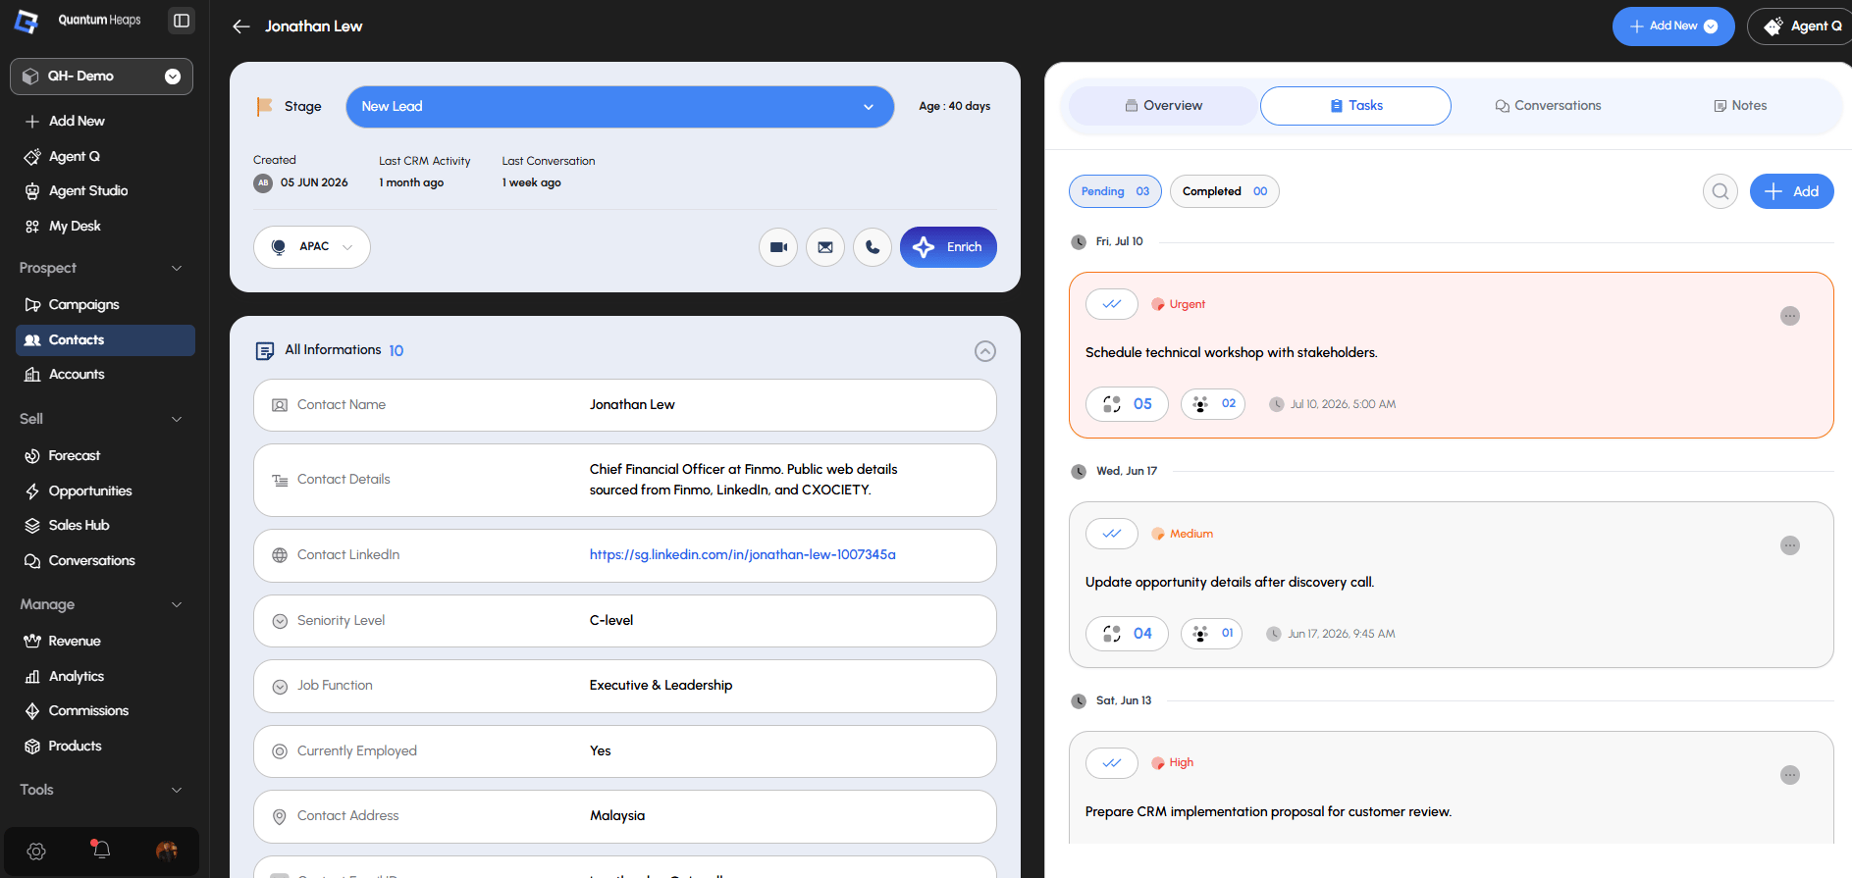Collapse the sidebar panel icon
Viewport: 1852px width, 878px height.
click(182, 21)
